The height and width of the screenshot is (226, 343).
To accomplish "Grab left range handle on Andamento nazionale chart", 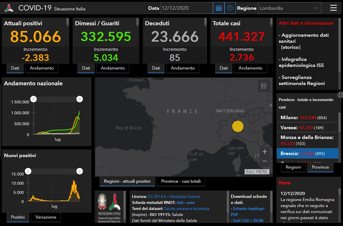I will [34, 99].
